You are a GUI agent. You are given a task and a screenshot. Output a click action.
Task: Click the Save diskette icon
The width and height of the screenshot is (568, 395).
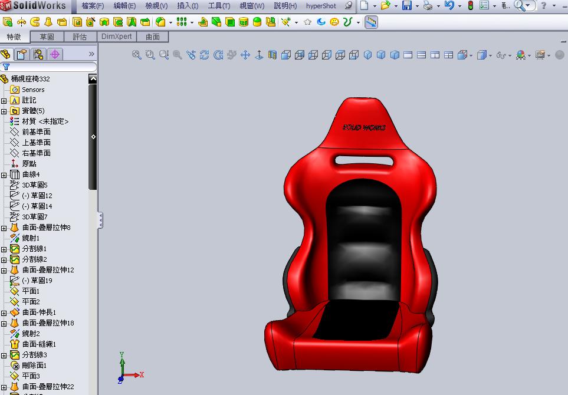[x=407, y=5]
